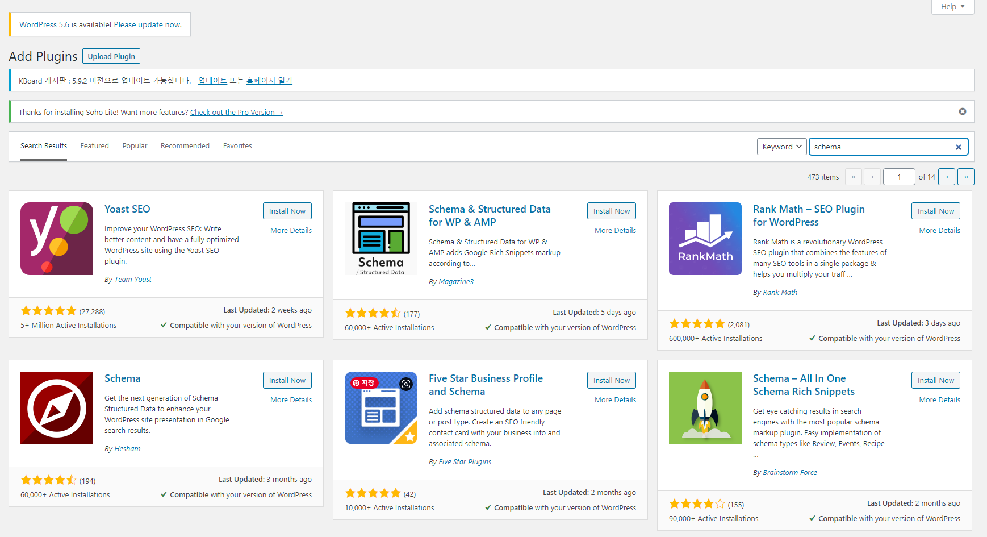This screenshot has width=987, height=537.
Task: Install Schema – All In One Rich Snippets
Action: pos(936,380)
